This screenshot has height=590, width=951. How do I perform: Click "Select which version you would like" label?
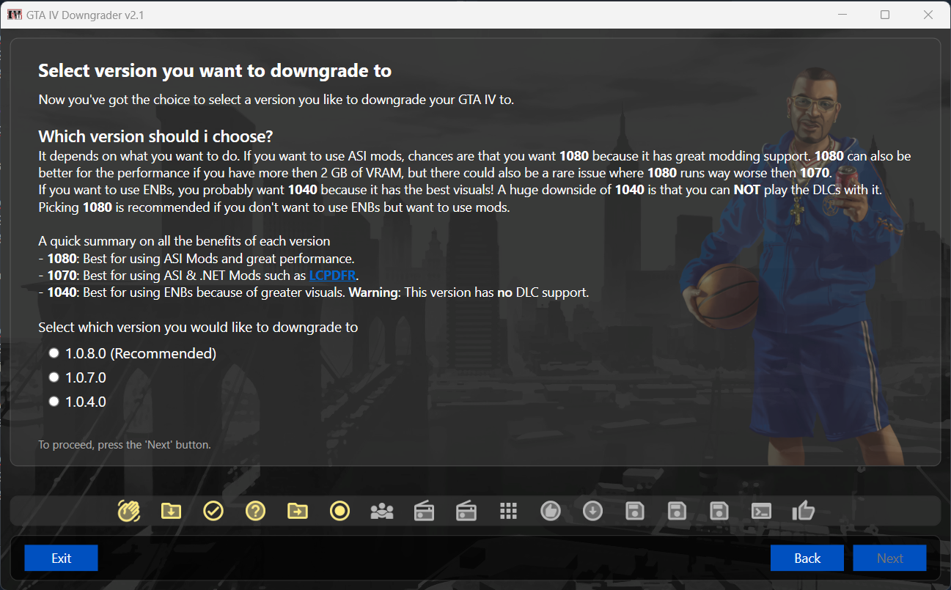[x=198, y=328]
